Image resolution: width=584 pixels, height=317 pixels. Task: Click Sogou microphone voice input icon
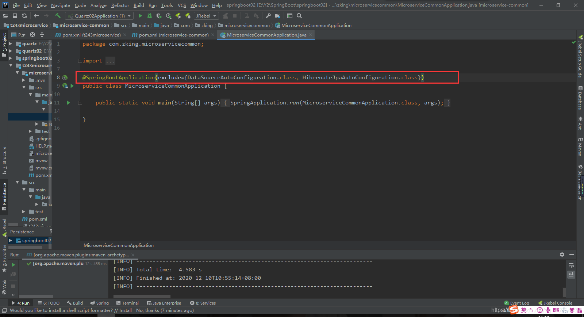(x=548, y=310)
